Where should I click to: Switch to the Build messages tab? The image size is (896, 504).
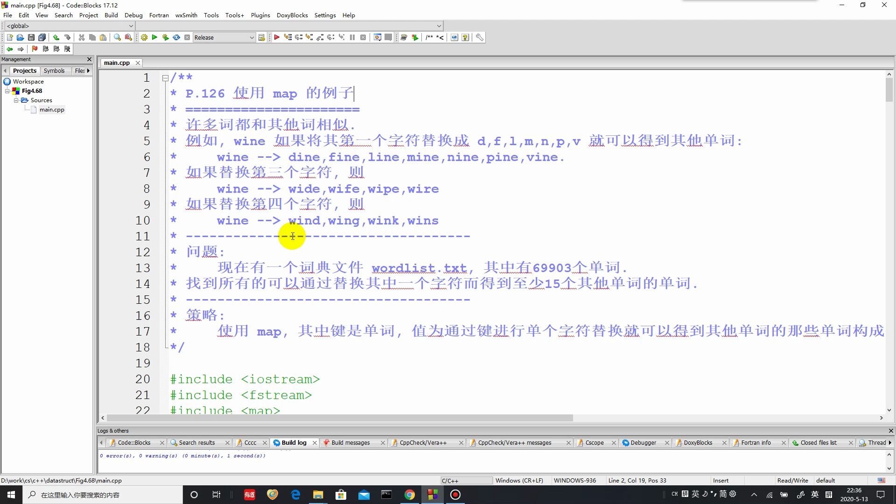point(350,442)
